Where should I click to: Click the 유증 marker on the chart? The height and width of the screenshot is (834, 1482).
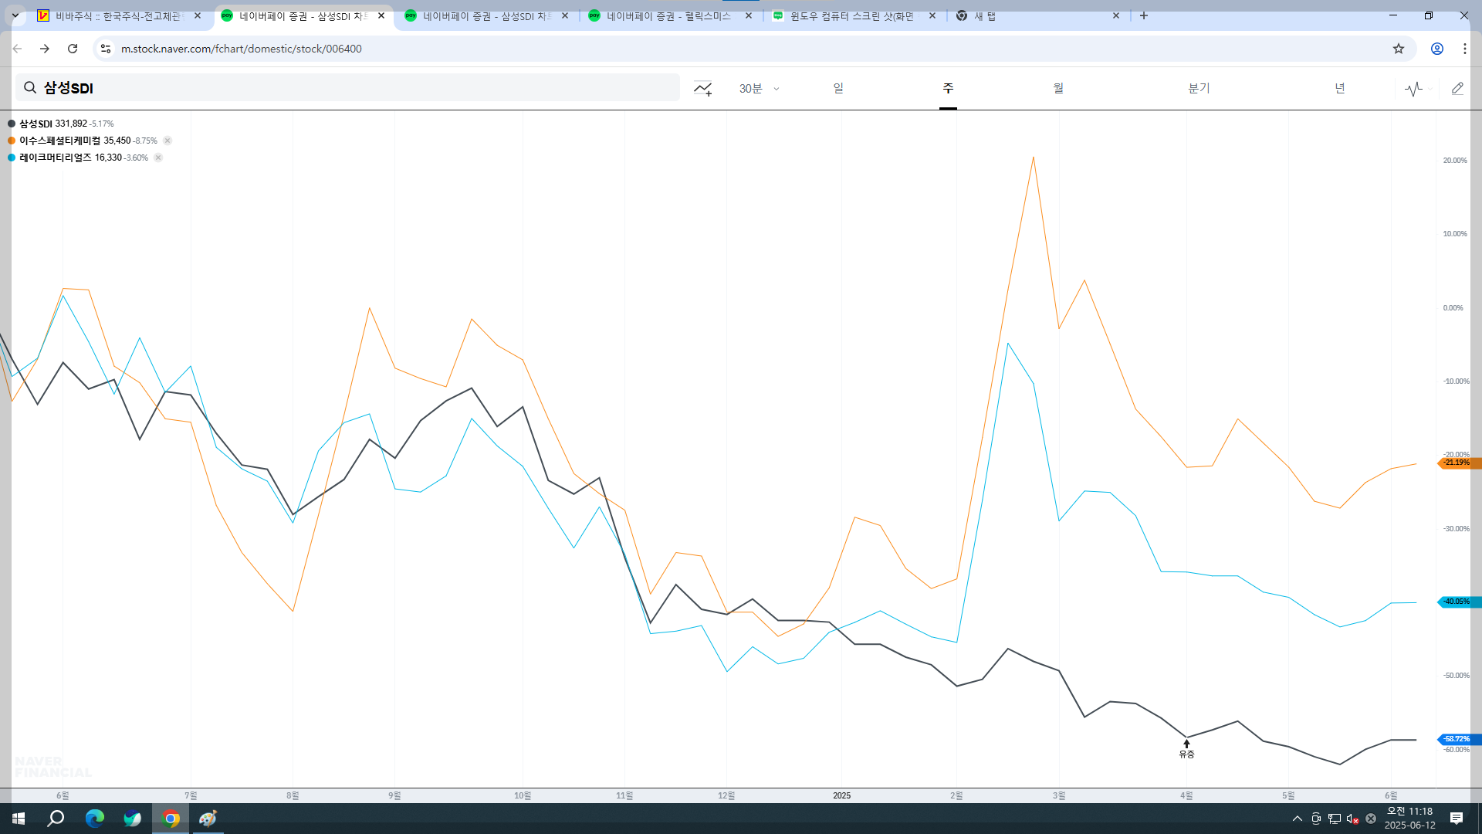point(1186,749)
